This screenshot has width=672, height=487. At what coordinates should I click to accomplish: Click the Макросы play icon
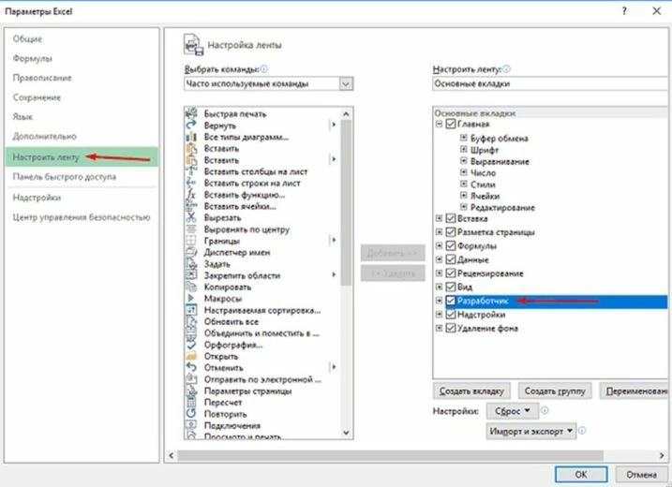click(x=191, y=298)
